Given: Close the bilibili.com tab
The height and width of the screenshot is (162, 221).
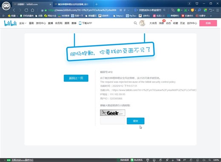Looking at the screenshot, I should 50,4.
